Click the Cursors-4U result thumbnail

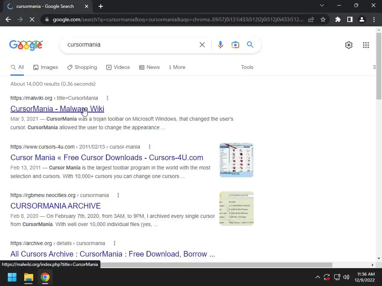(x=236, y=160)
